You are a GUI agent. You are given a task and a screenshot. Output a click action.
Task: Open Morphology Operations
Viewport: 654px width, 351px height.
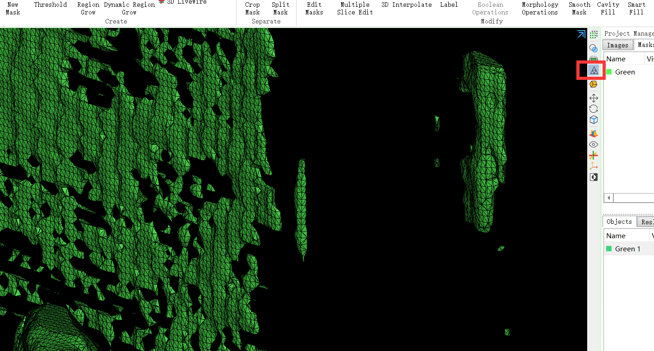click(x=540, y=8)
